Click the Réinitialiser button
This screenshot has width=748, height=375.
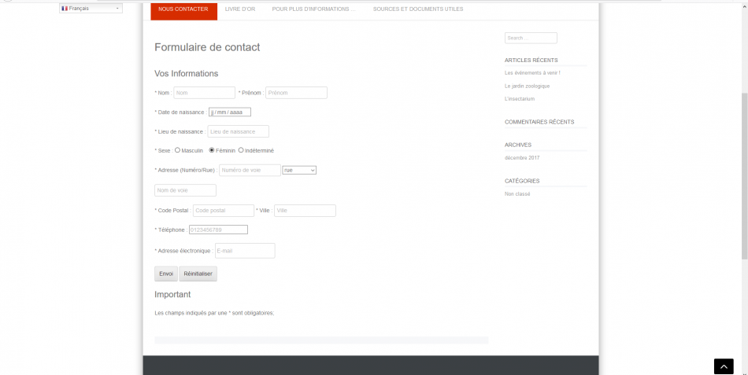(198, 274)
